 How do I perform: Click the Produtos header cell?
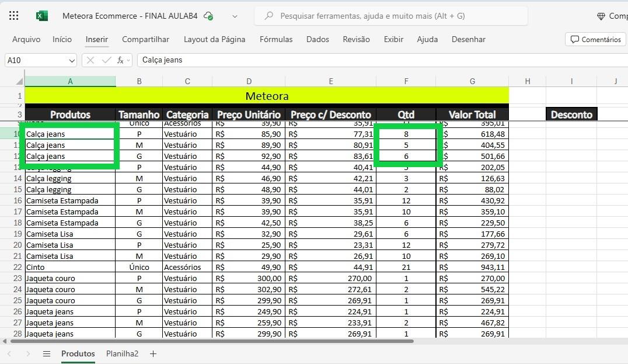70,115
